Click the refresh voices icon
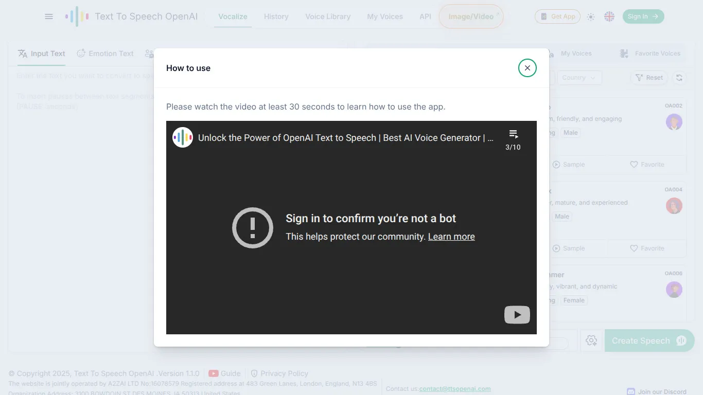This screenshot has width=703, height=395. click(679, 78)
